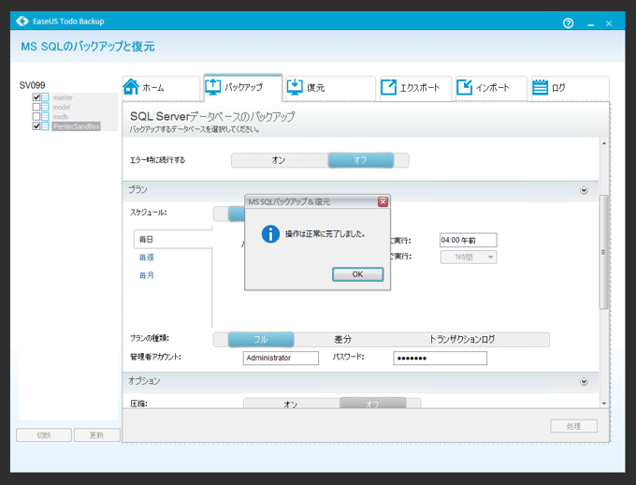636x485 pixels.
Task: Switch to the ログ tab
Action: [570, 88]
